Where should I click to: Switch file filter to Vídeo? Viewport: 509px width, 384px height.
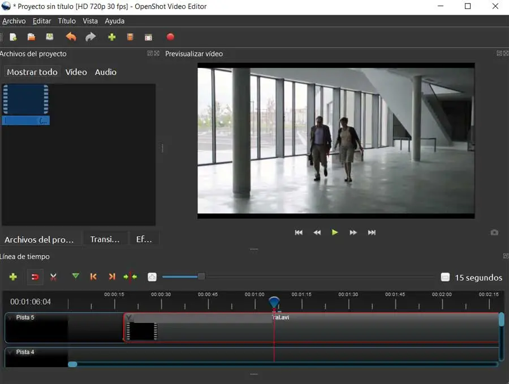76,72
